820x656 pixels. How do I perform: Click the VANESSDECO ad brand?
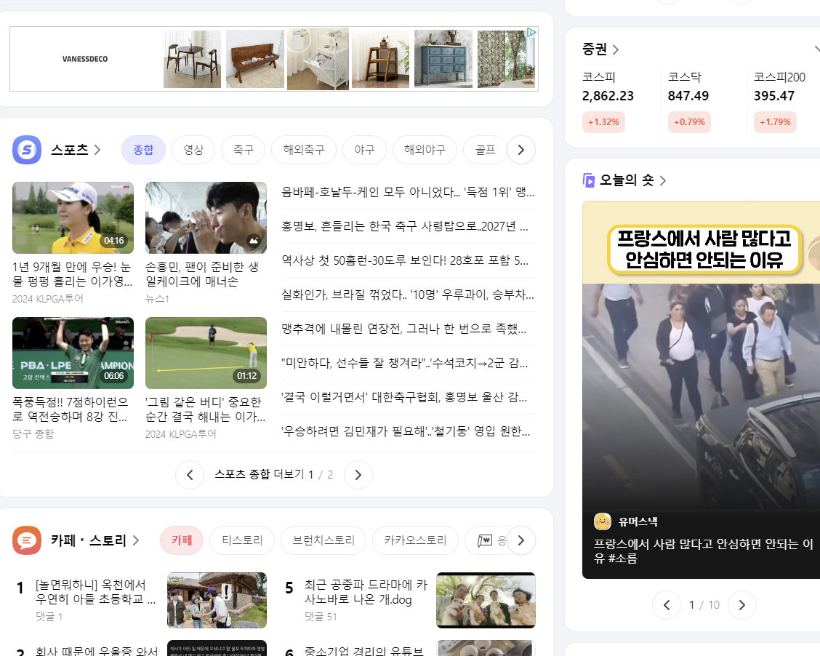click(85, 59)
